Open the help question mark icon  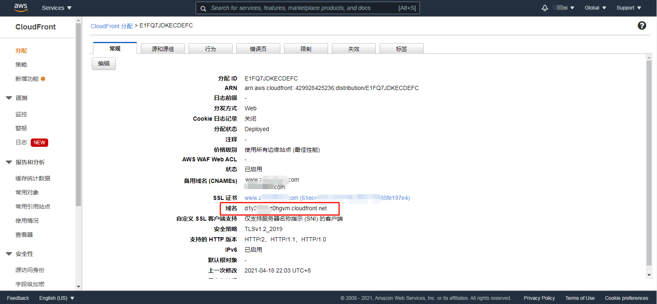click(x=642, y=26)
